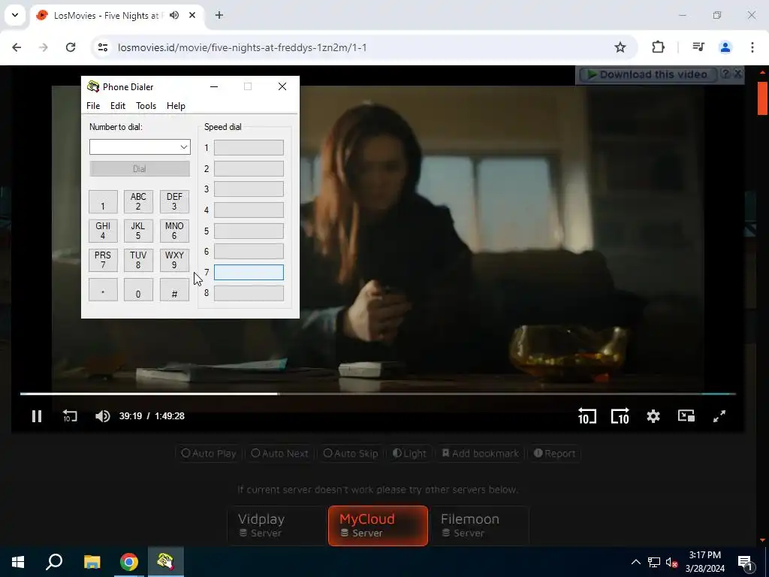Open Chrome media control
Viewport: 769px width, 577px height.
(x=698, y=47)
